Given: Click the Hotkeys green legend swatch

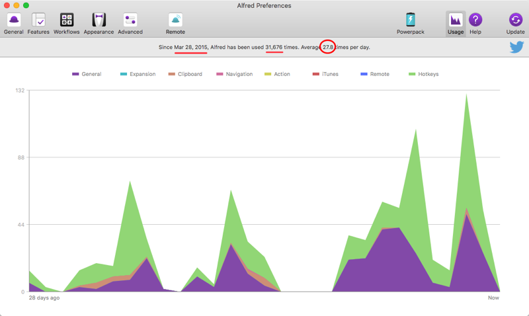Looking at the screenshot, I should [x=412, y=74].
